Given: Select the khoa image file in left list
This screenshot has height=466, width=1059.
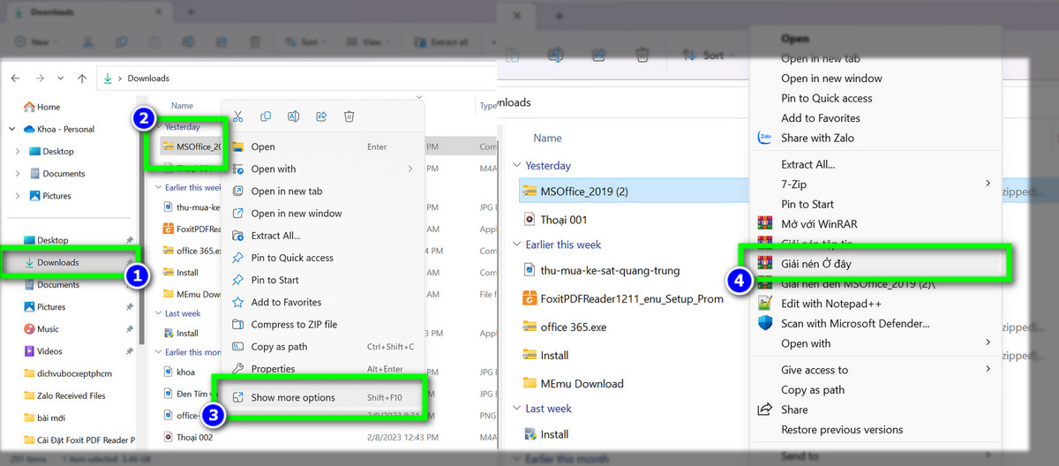Looking at the screenshot, I should point(179,372).
